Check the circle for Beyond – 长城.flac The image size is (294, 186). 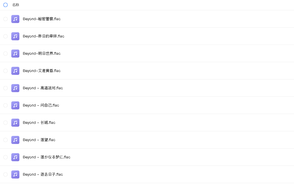pyautogui.click(x=5, y=122)
